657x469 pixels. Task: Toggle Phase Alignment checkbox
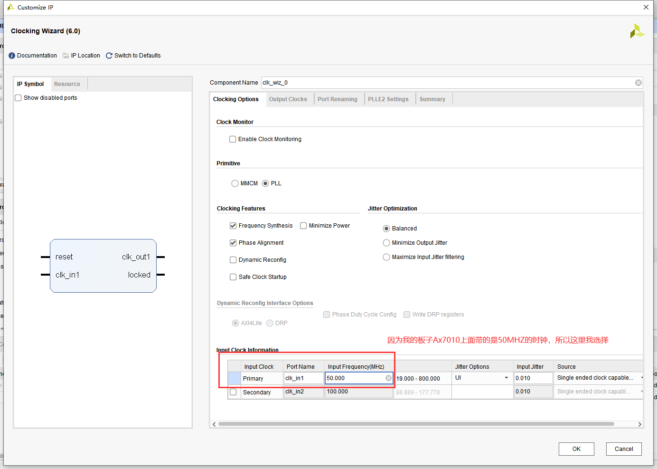233,243
